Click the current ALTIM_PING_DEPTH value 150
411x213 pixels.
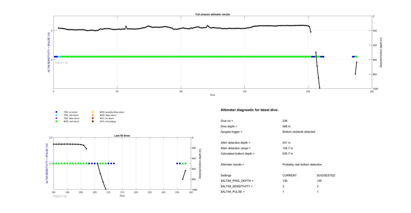point(285,181)
